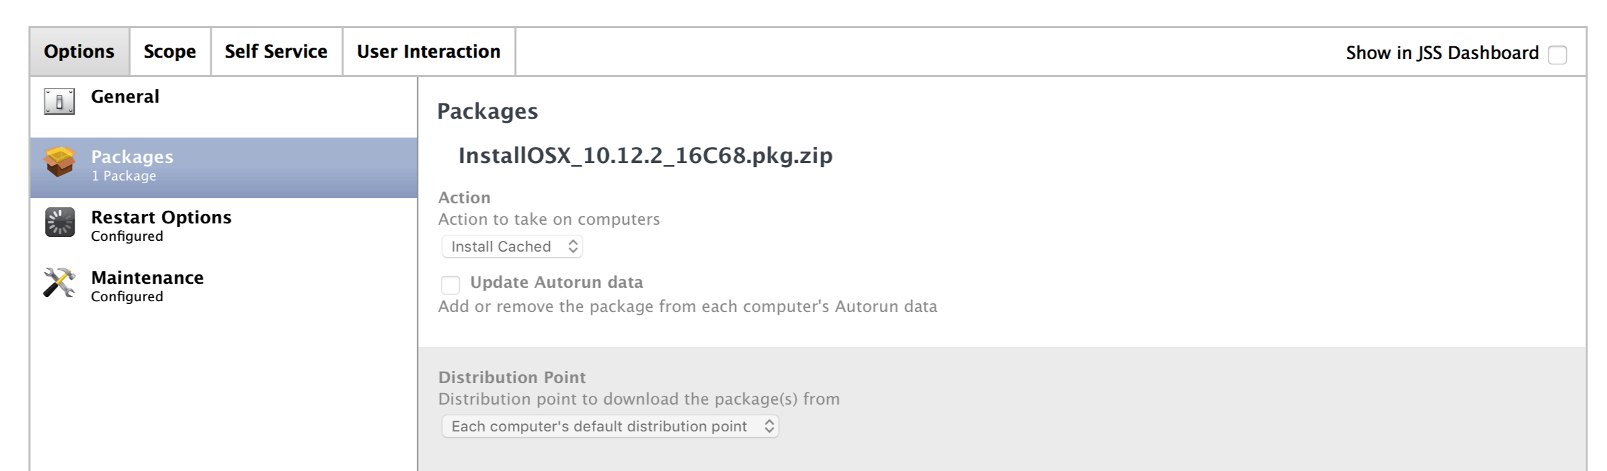
Task: Open the Maintenance section label
Action: click(147, 278)
